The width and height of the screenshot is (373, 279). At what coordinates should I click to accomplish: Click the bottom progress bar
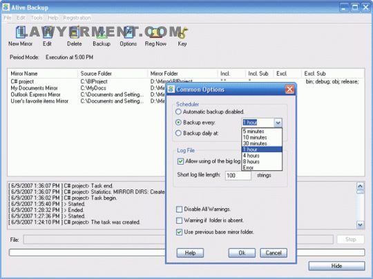pos(186,252)
